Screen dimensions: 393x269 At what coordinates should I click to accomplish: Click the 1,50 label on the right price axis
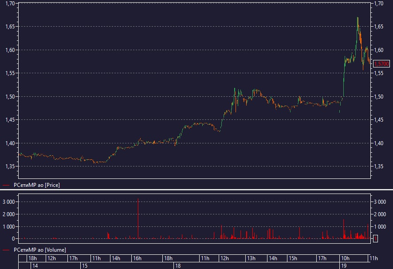pyautogui.click(x=379, y=97)
